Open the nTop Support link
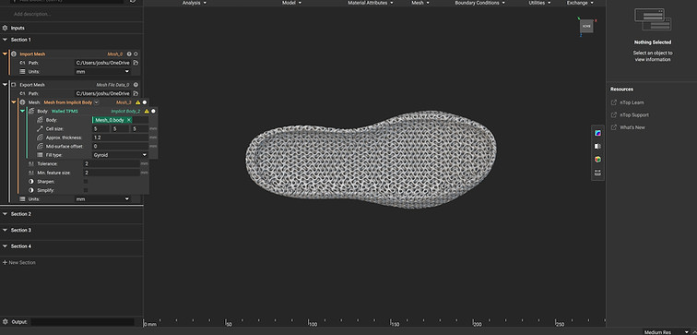Screen dimensions: 697x335 [631, 114]
